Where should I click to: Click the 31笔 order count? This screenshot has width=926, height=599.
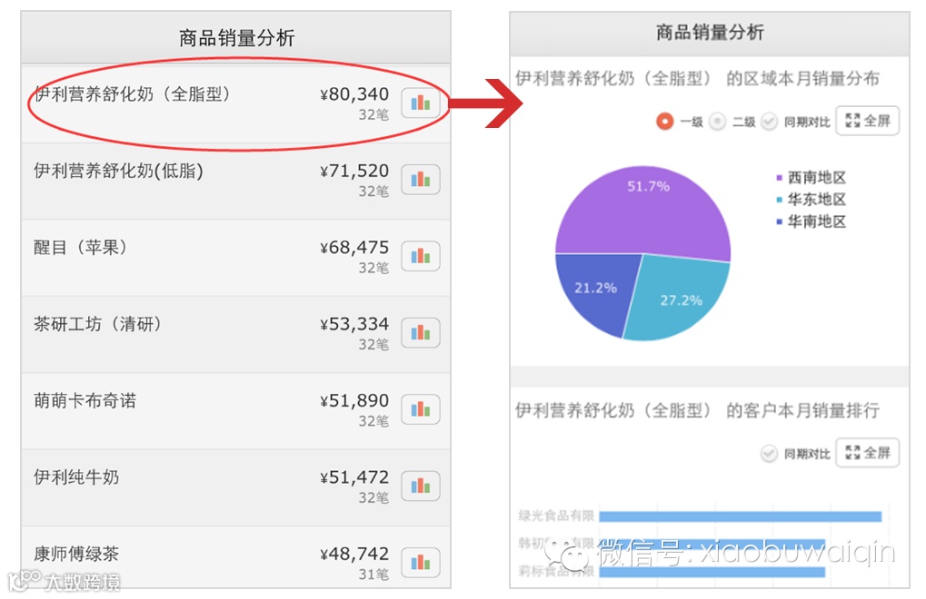[373, 574]
